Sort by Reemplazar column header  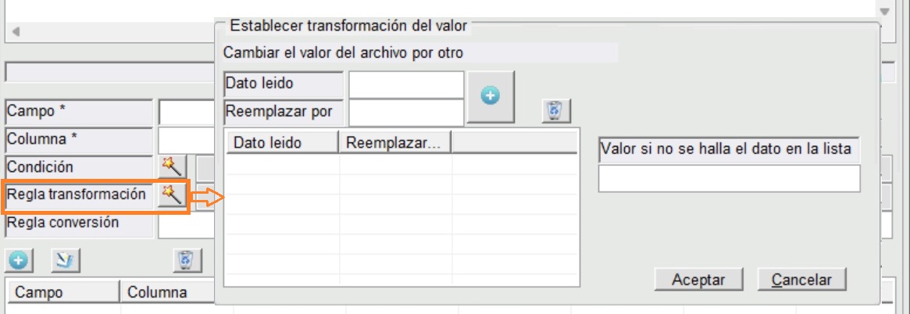[395, 142]
